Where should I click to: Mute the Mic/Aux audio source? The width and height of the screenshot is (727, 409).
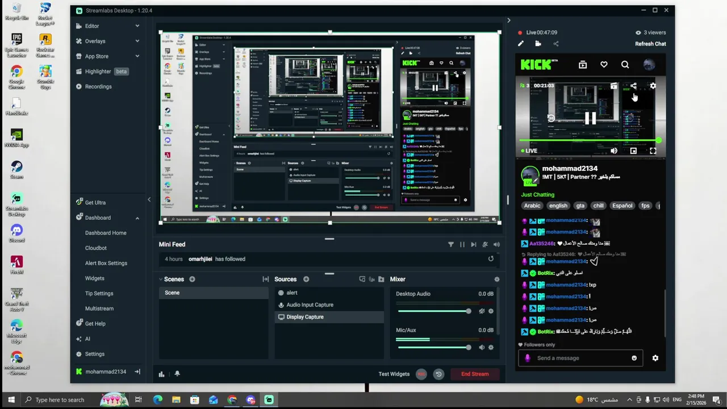[x=482, y=347]
